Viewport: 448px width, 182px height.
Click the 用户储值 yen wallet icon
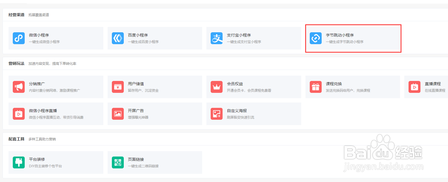point(118,87)
